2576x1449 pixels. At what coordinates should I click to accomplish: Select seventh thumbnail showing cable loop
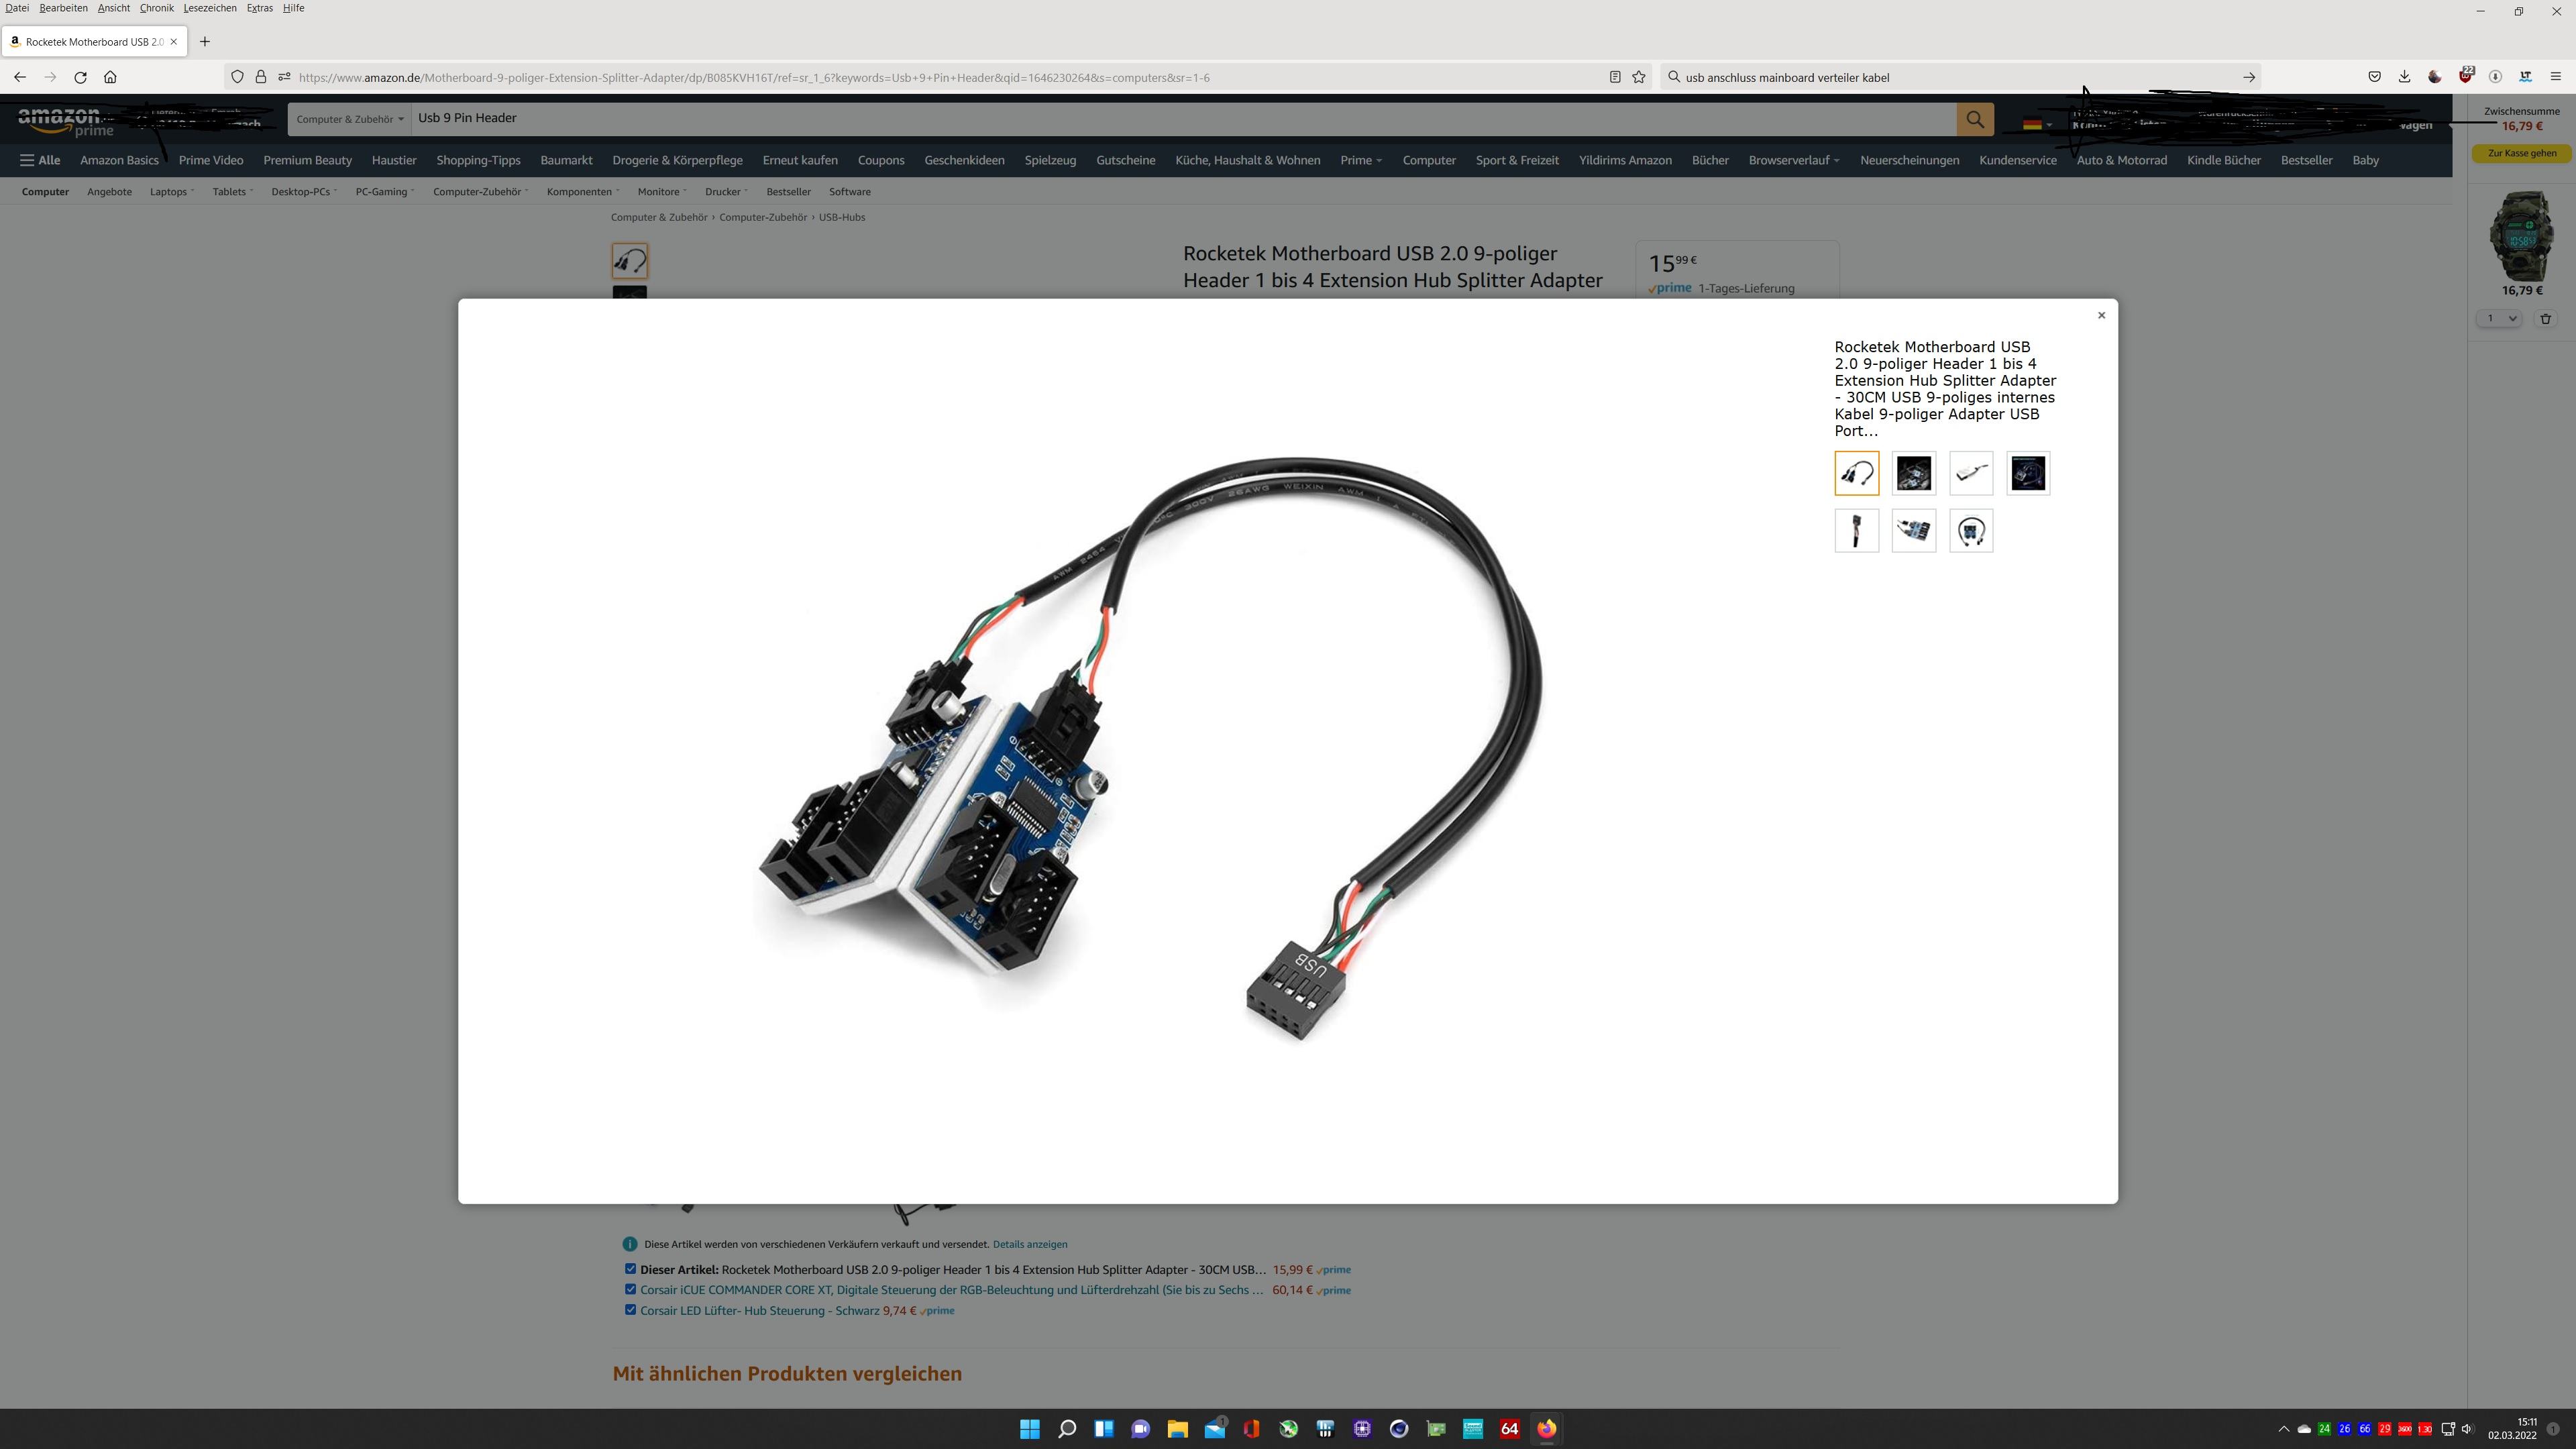click(x=1970, y=531)
